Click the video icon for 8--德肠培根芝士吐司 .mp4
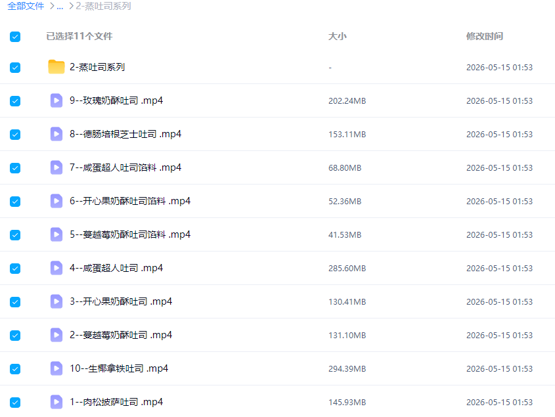The width and height of the screenshot is (555, 417). pos(56,134)
